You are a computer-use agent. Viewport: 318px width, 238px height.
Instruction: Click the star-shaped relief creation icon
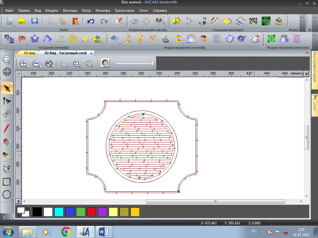(x=34, y=38)
